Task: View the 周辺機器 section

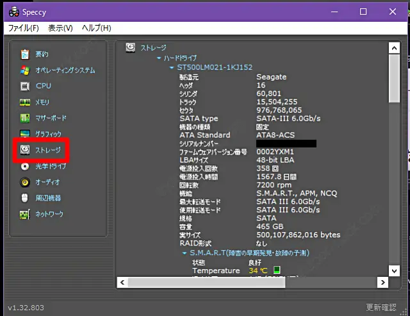Action: (49, 198)
